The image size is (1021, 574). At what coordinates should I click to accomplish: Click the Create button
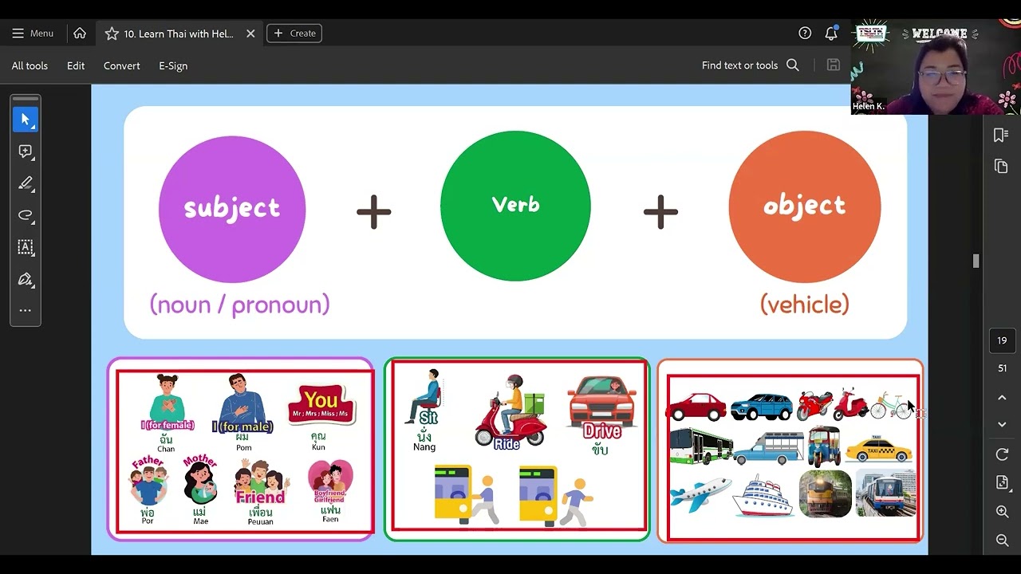294,33
